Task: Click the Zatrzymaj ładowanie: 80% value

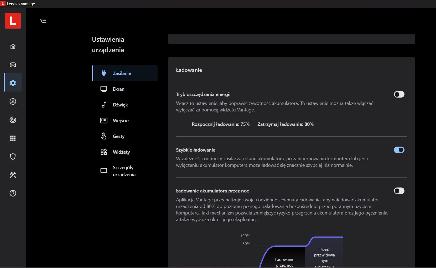Action: tap(286, 124)
